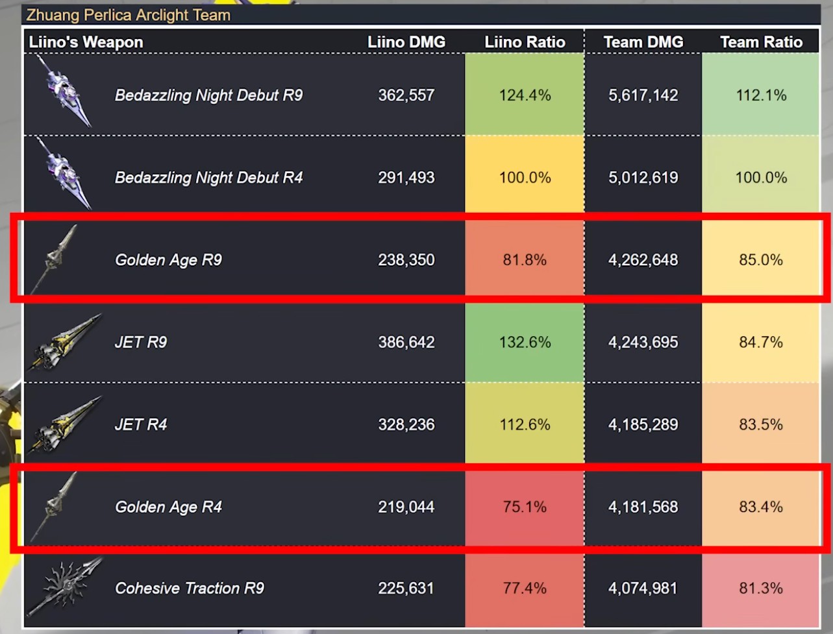Click the JET R9 weapon icon
833x634 pixels.
pos(66,342)
